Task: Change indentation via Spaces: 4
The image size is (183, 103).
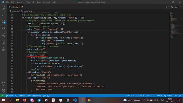Action: (140, 96)
